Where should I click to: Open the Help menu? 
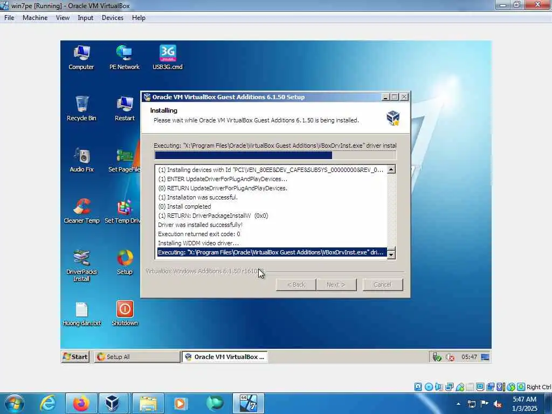click(x=139, y=18)
